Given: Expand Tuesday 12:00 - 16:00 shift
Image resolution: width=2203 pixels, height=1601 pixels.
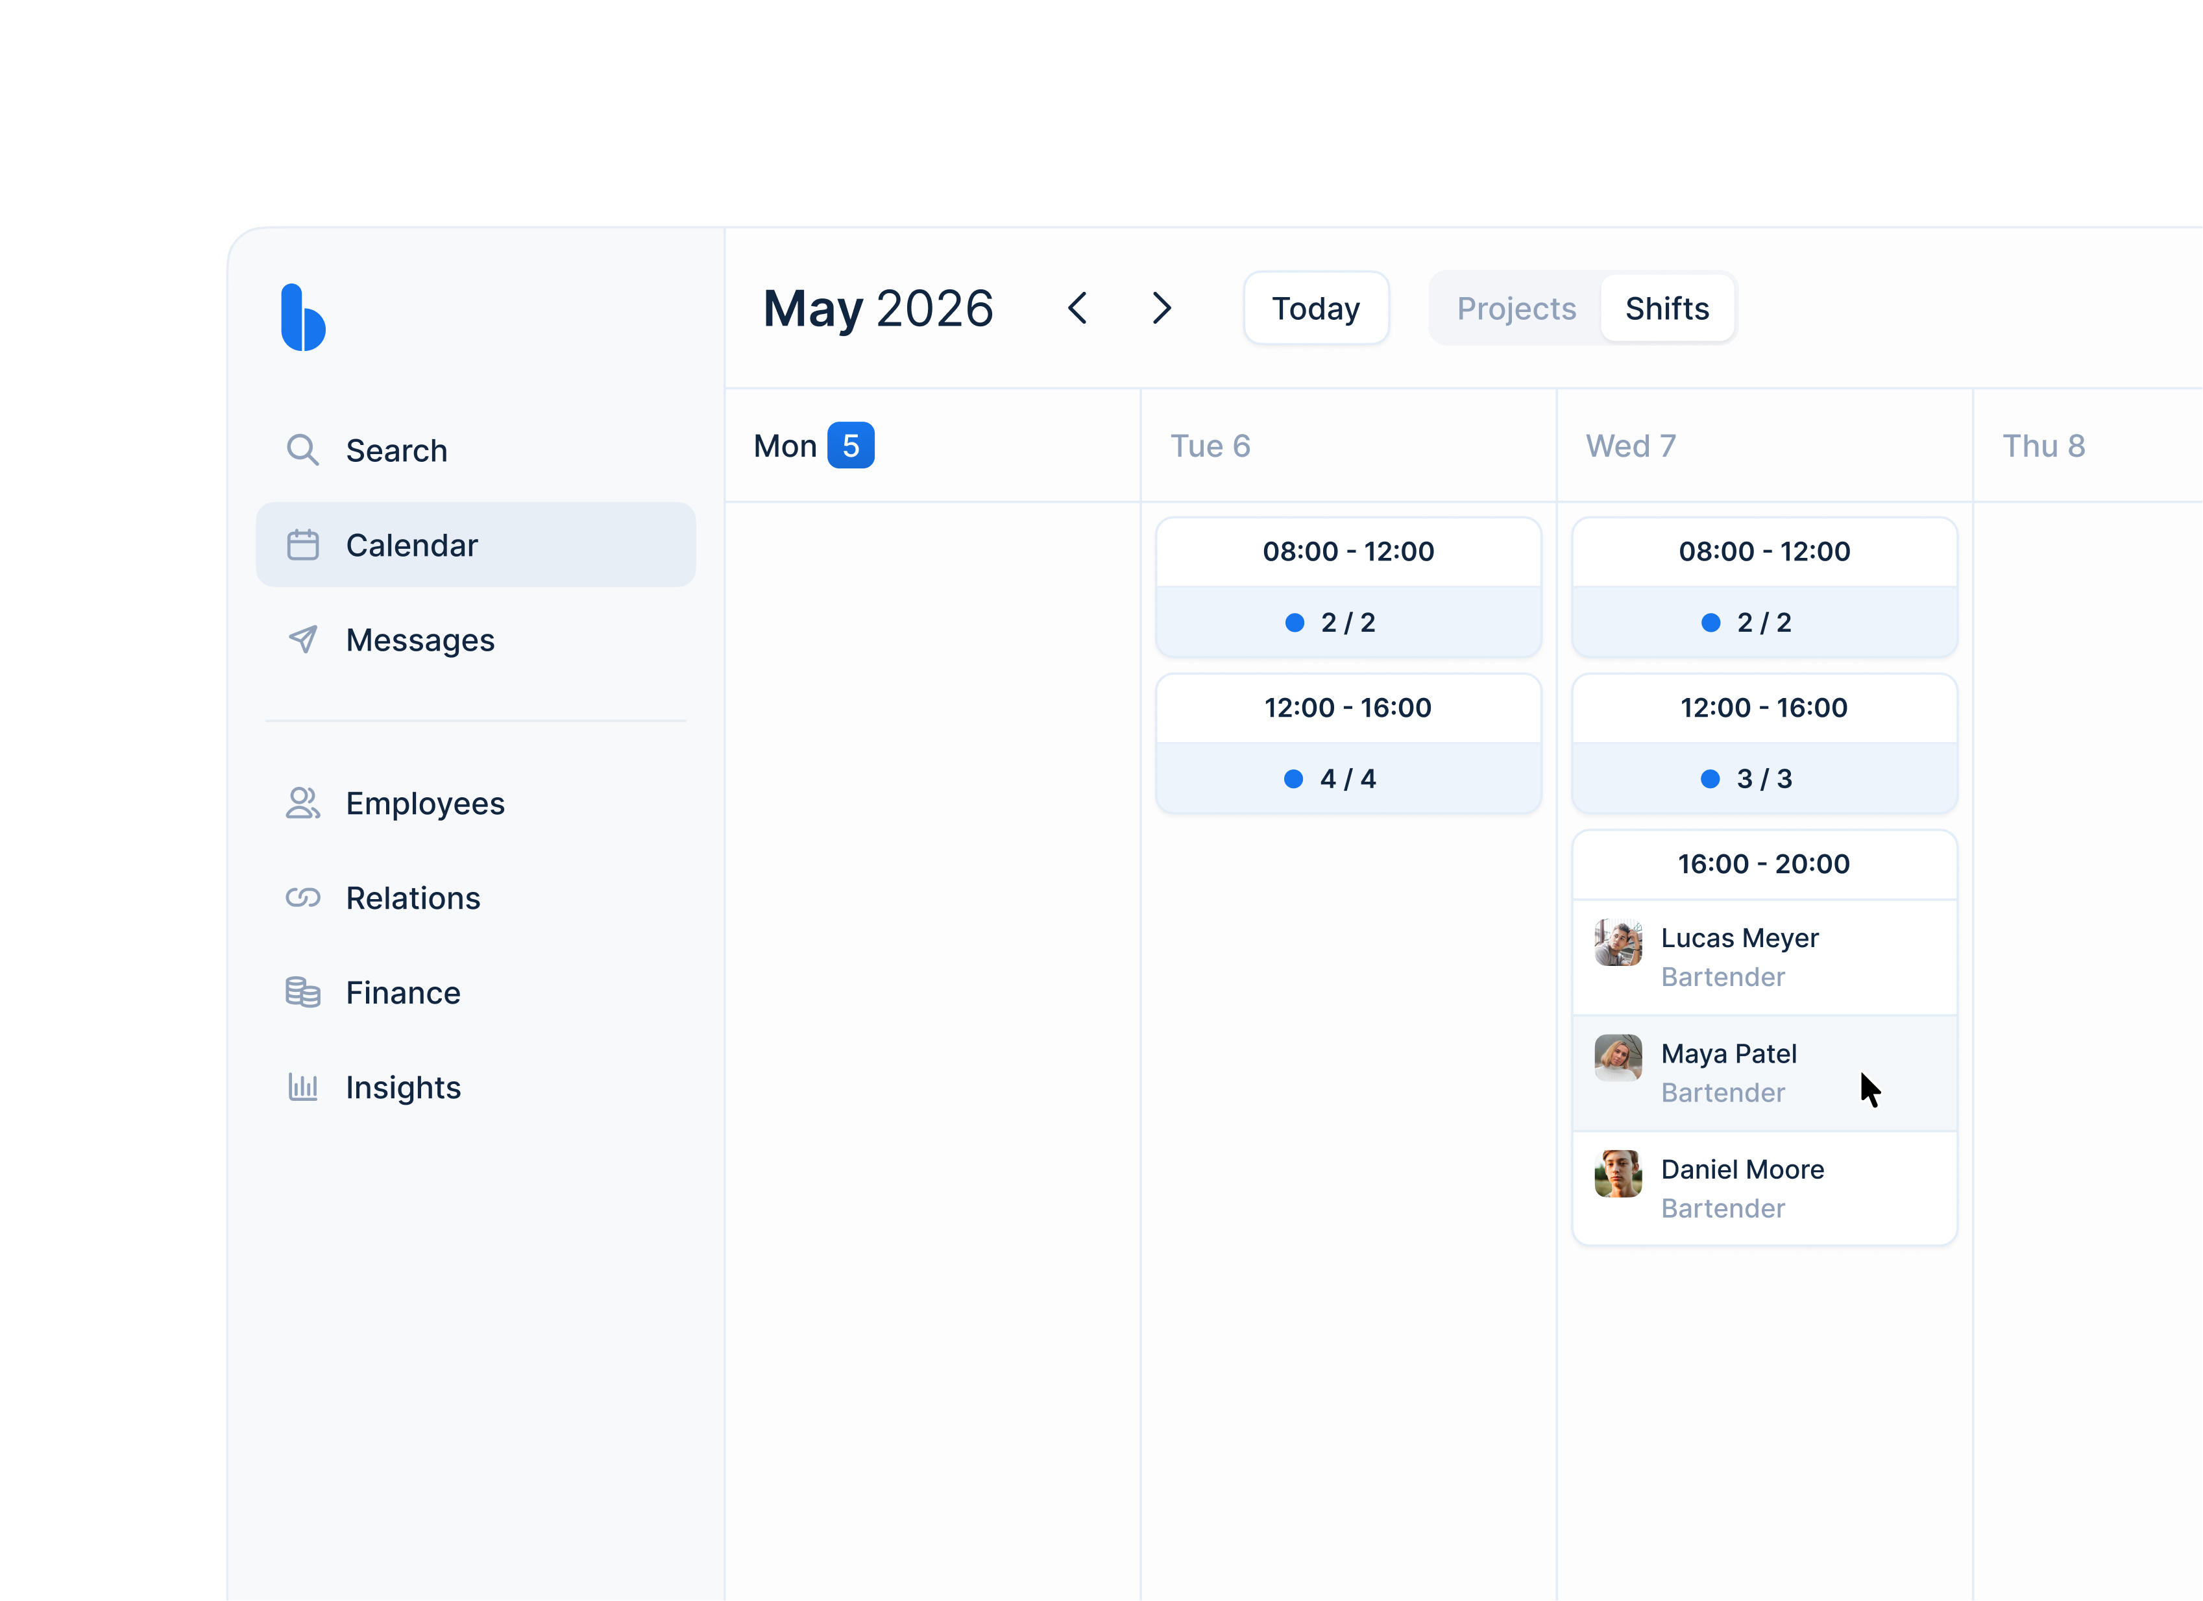Looking at the screenshot, I should (x=1347, y=708).
